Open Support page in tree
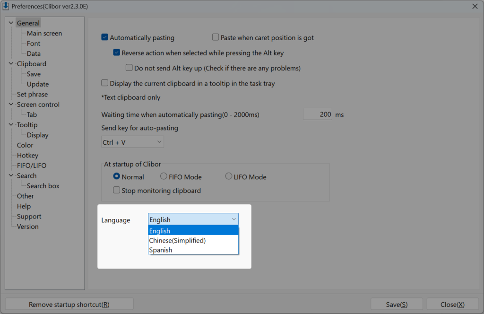 click(29, 217)
